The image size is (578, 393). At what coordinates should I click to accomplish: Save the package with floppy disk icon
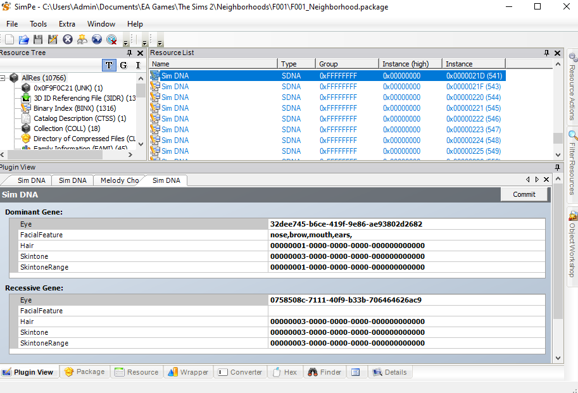pyautogui.click(x=38, y=39)
